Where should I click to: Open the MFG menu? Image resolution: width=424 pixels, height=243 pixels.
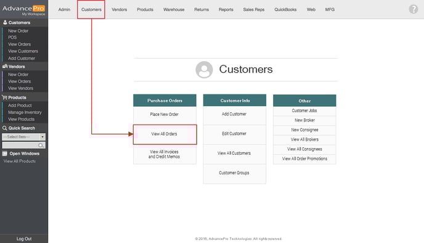[330, 9]
